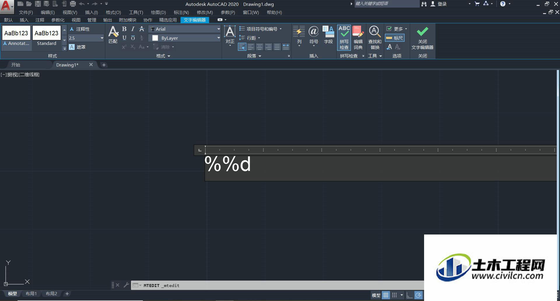Switch to 布局2 layout tab

click(51, 294)
